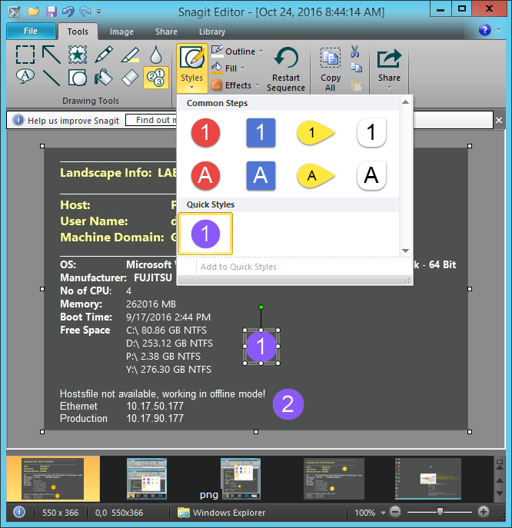Screen dimensions: 512x528
Task: Switch to the Library tab
Action: tap(212, 32)
